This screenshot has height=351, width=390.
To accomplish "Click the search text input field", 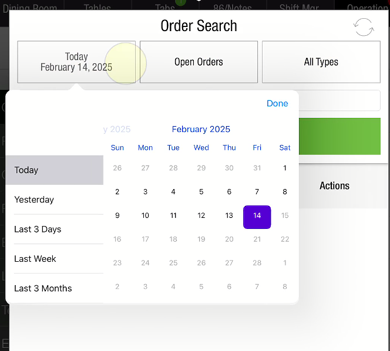I will (339, 101).
